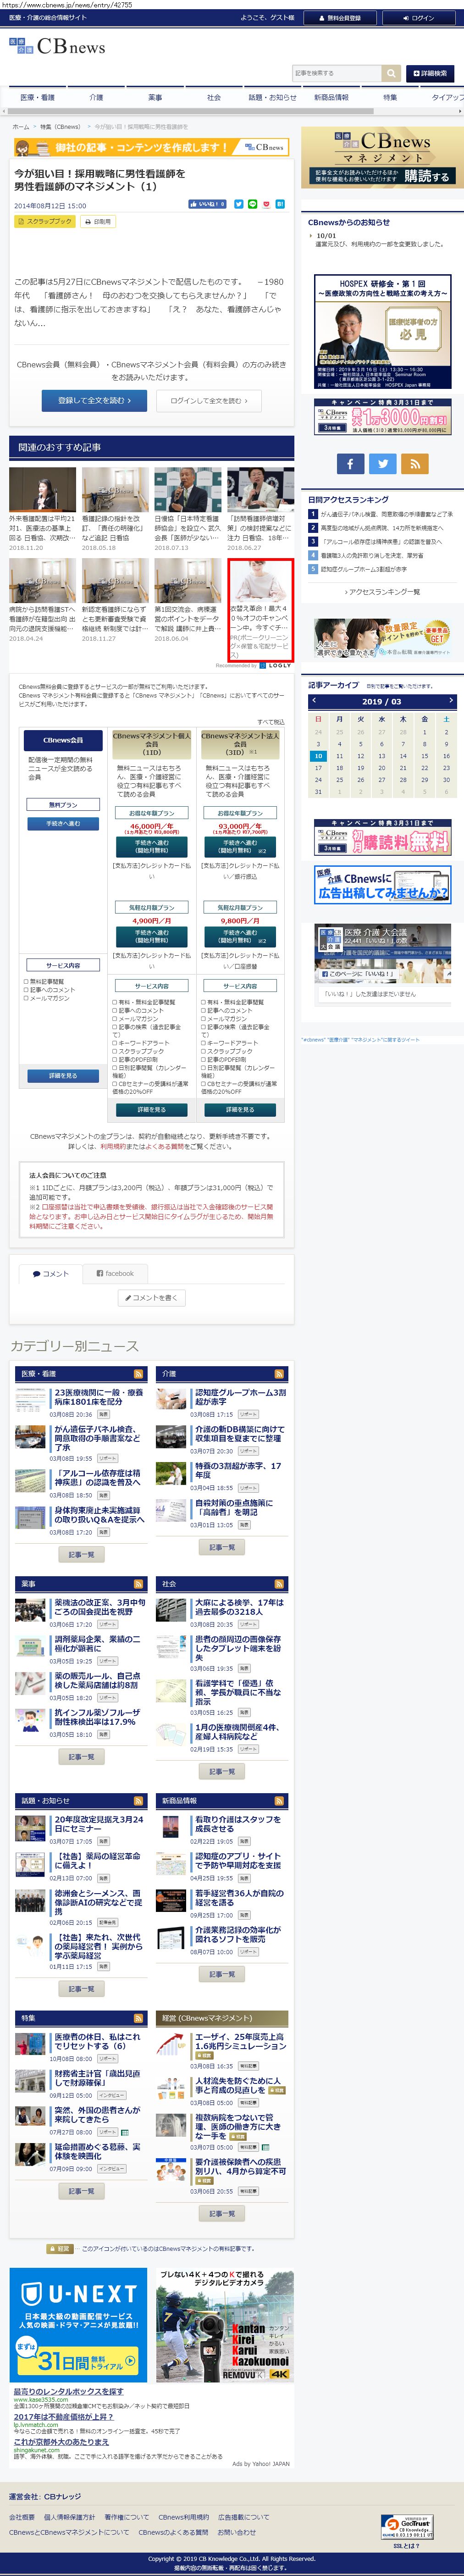464x2576 pixels.
Task: Click the ホーム breadcrumb link
Action: tap(21, 127)
